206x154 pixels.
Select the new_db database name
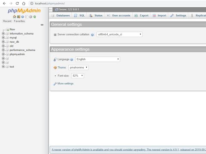[x=14, y=42]
